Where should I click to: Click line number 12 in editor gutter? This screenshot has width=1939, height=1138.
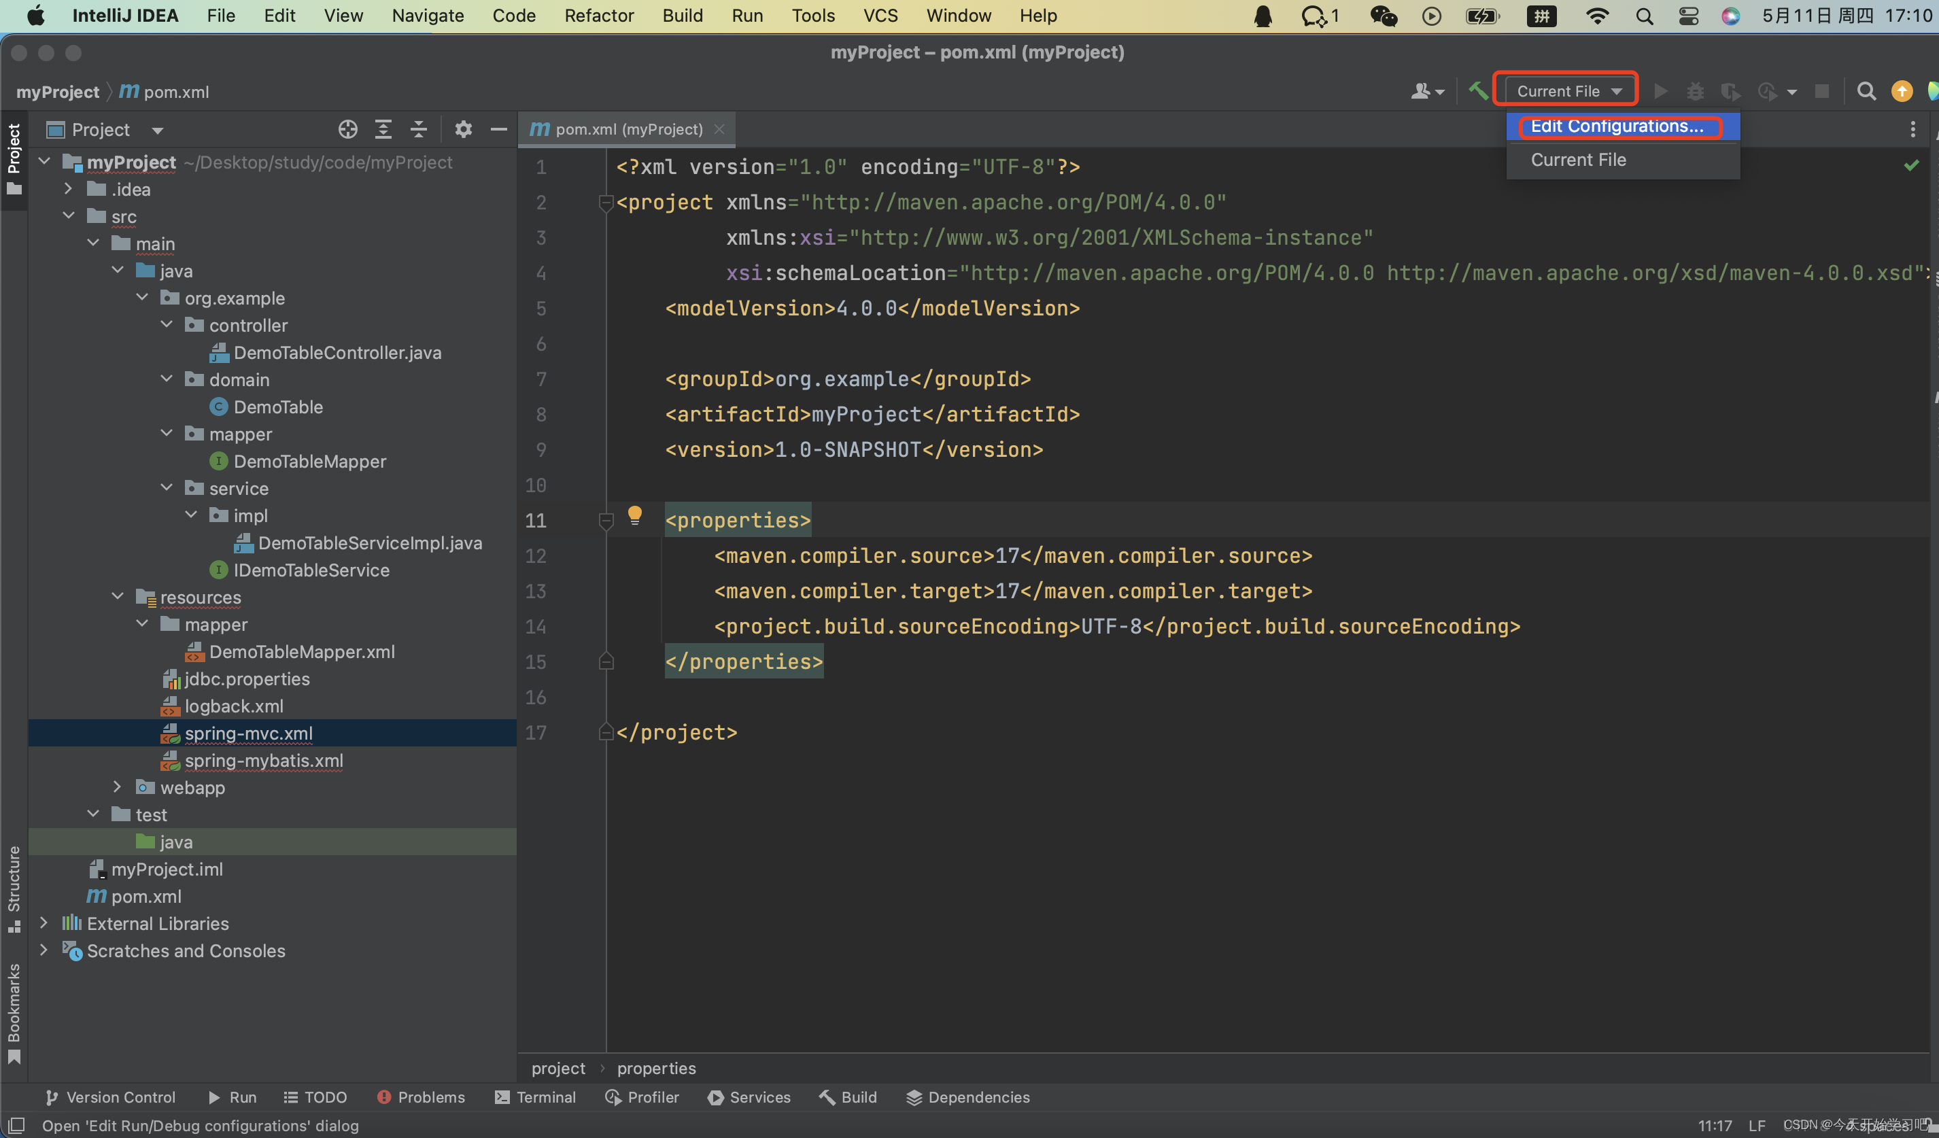(536, 555)
